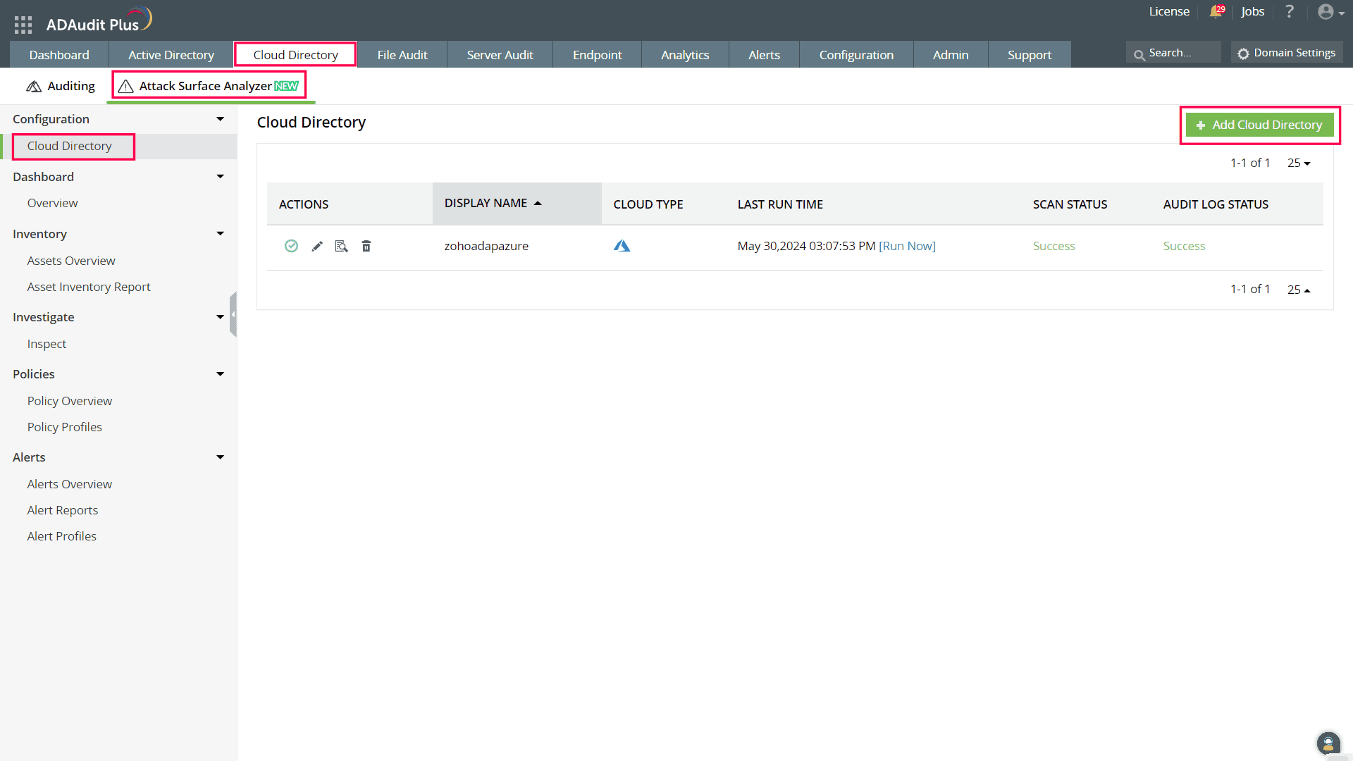The height and width of the screenshot is (761, 1353).
Task: Click the Add Cloud Directory button
Action: click(1259, 125)
